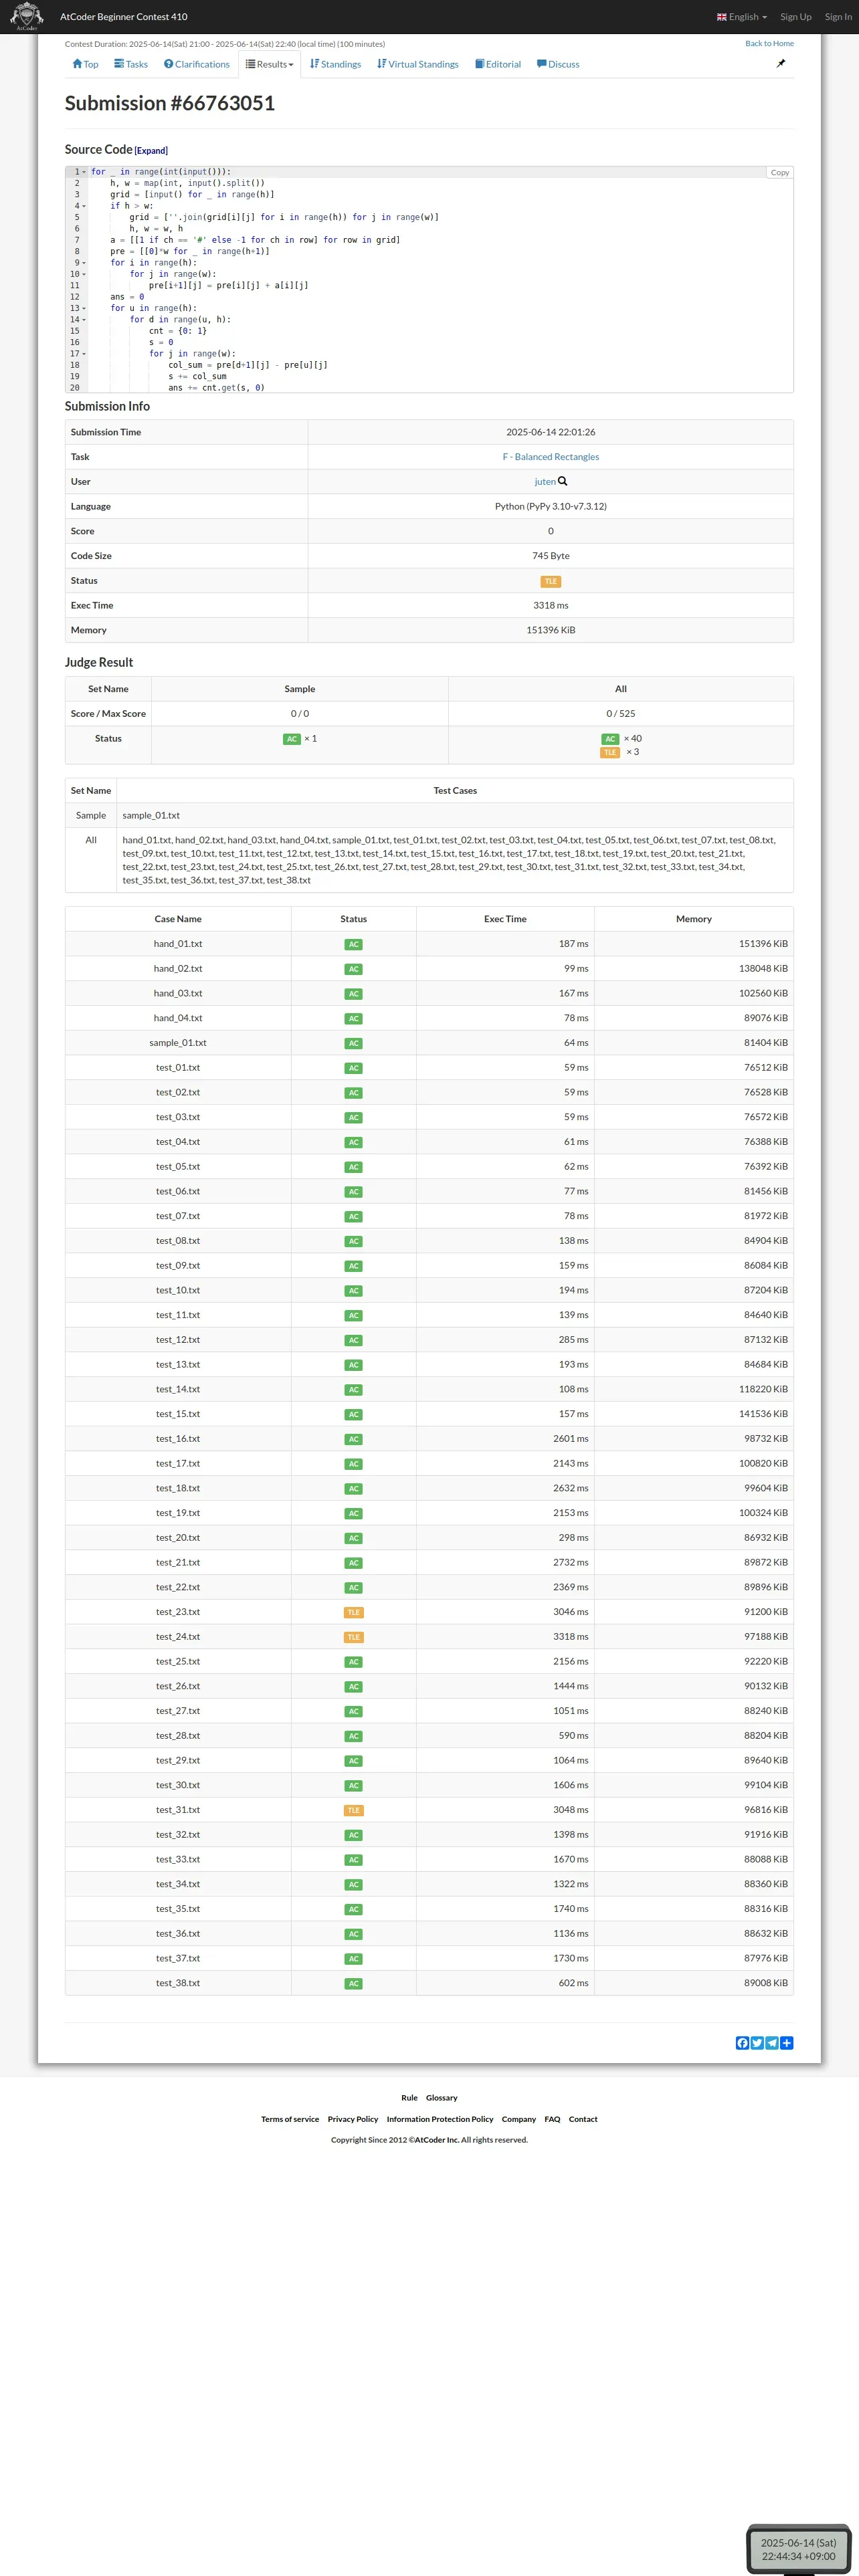Image resolution: width=859 pixels, height=2576 pixels.
Task: Click the Back to Home link
Action: (x=769, y=44)
